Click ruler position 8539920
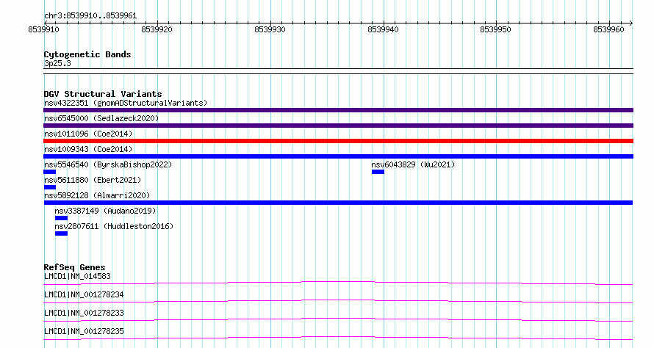 click(x=157, y=29)
